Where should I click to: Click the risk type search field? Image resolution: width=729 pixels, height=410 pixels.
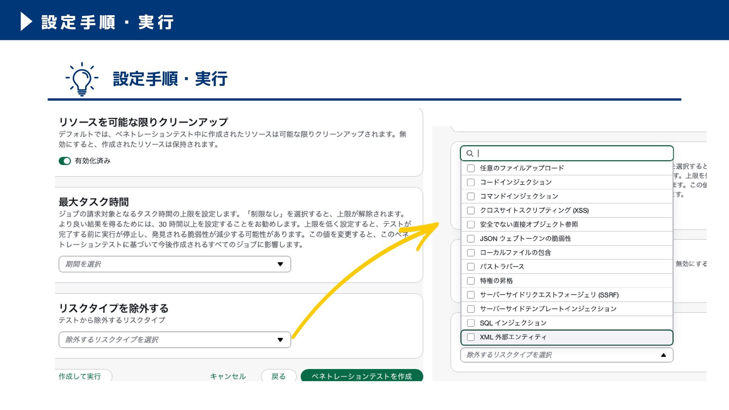tap(567, 153)
